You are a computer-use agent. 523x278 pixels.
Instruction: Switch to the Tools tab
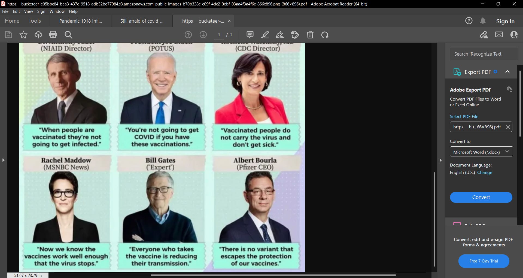pos(35,21)
